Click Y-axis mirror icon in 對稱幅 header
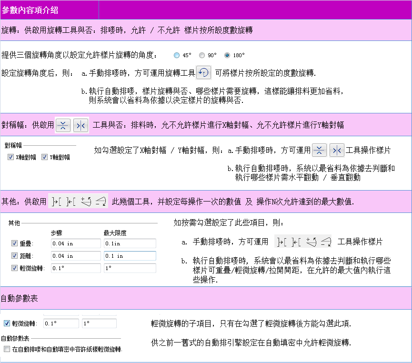 click(81, 125)
